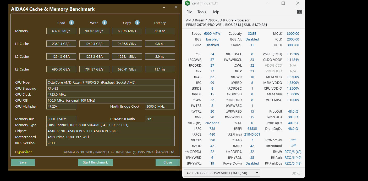Click CPU Clock value 4725.0 MHz
Viewport: 368px width, 181px height.
(x=111, y=94)
